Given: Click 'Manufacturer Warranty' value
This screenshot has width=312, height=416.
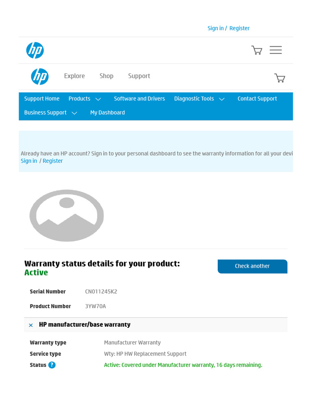Looking at the screenshot, I should click(x=132, y=342).
